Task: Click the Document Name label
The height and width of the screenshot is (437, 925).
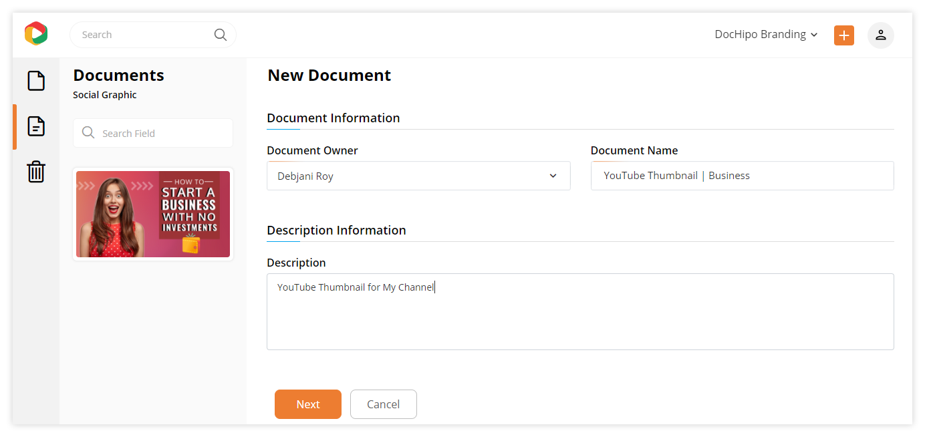Action: (634, 151)
